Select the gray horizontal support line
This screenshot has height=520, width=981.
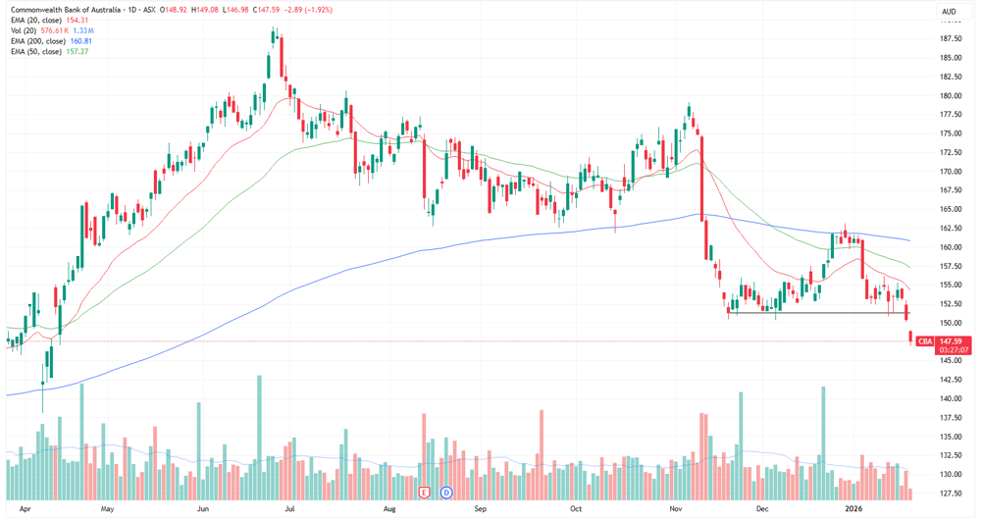[819, 312]
